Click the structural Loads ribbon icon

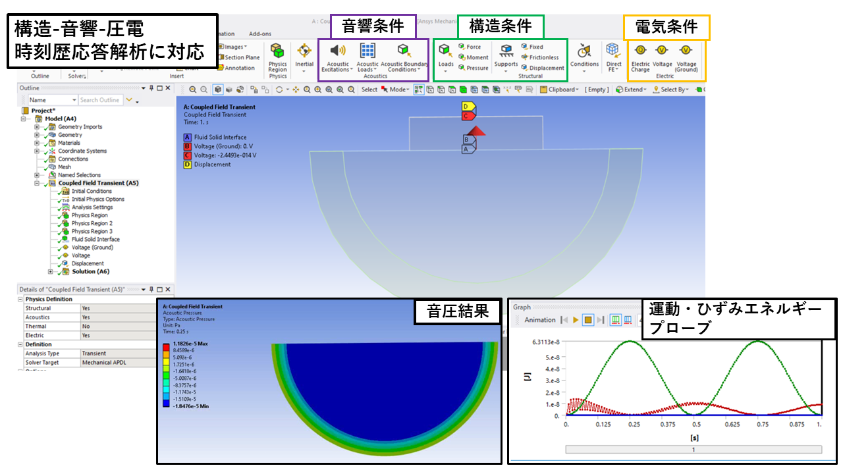tap(446, 50)
